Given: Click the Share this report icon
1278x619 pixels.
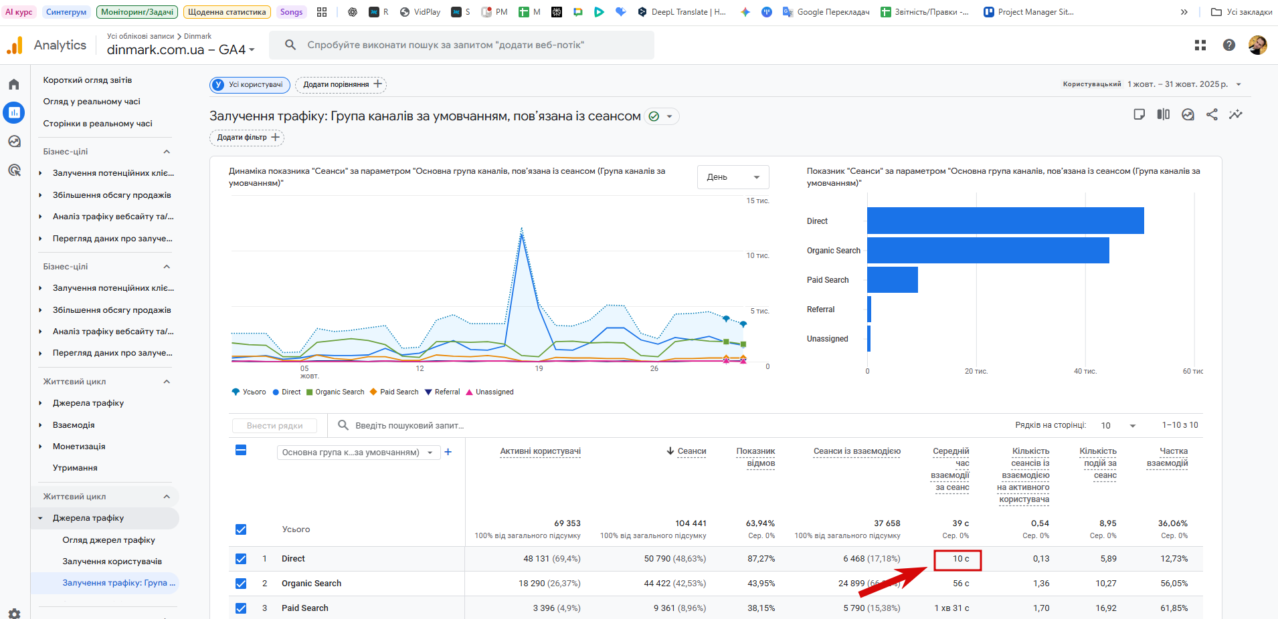Looking at the screenshot, I should 1212,114.
